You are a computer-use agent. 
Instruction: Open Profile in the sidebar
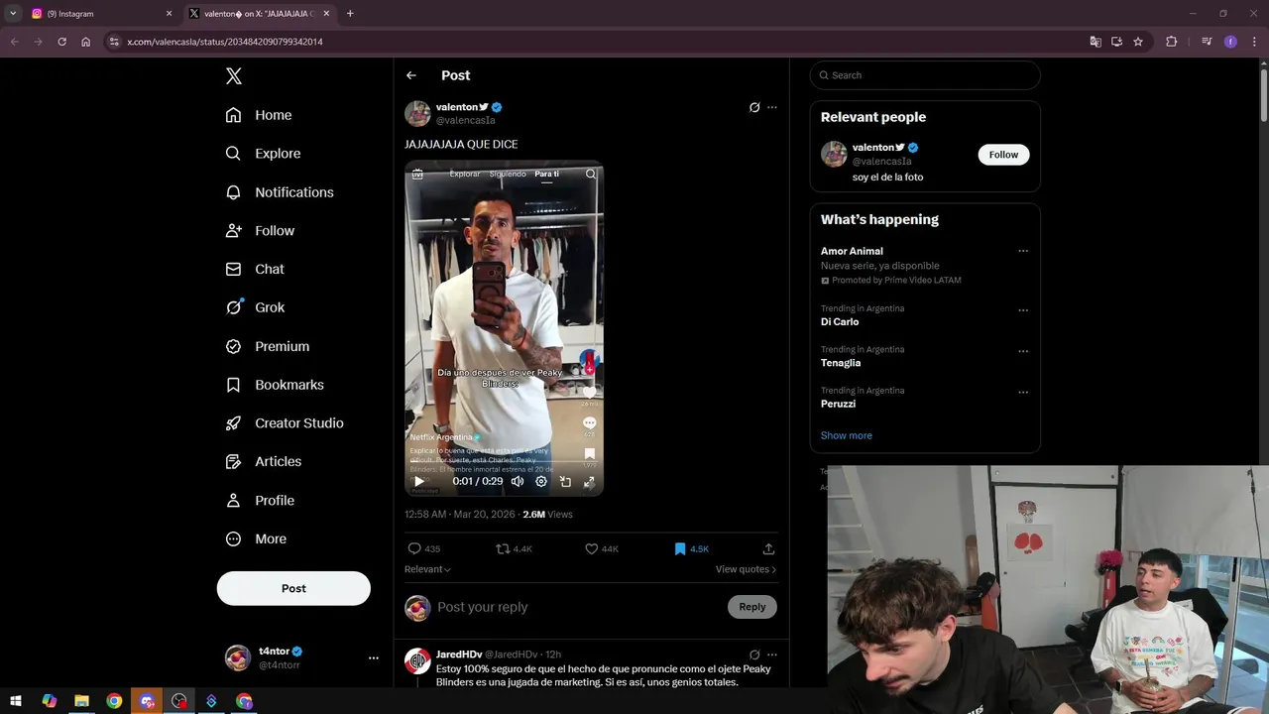pyautogui.click(x=260, y=500)
